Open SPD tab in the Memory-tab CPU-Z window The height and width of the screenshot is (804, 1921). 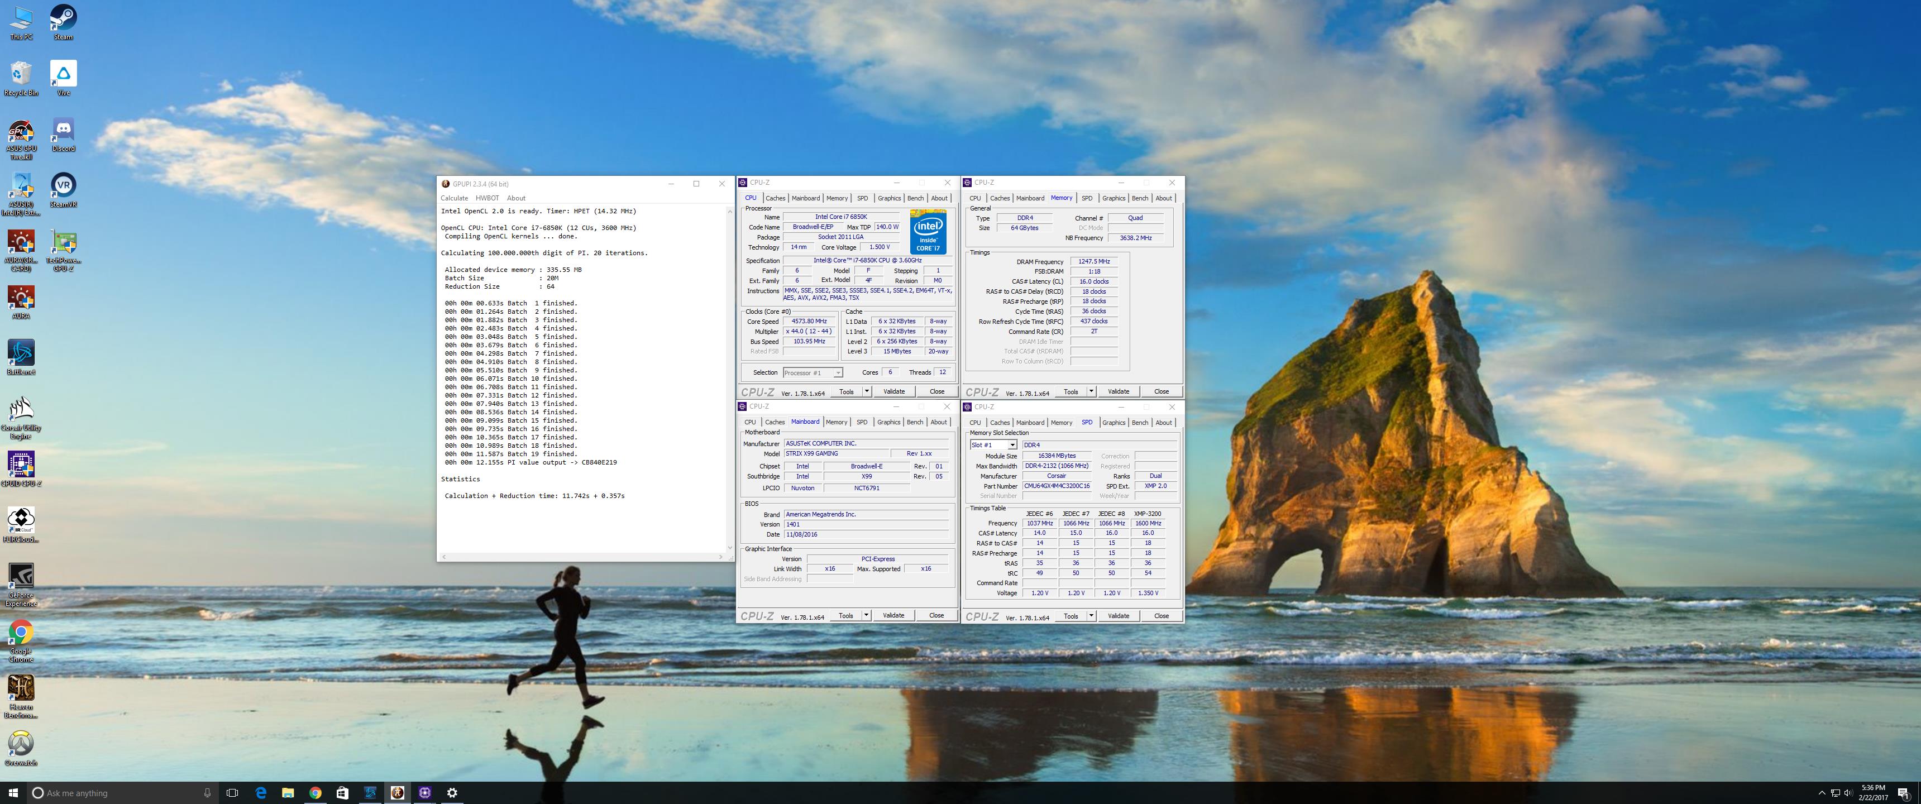(x=1087, y=198)
